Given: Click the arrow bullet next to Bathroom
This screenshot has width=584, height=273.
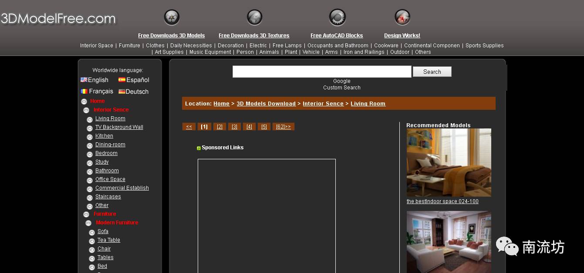Looking at the screenshot, I should [x=90, y=171].
